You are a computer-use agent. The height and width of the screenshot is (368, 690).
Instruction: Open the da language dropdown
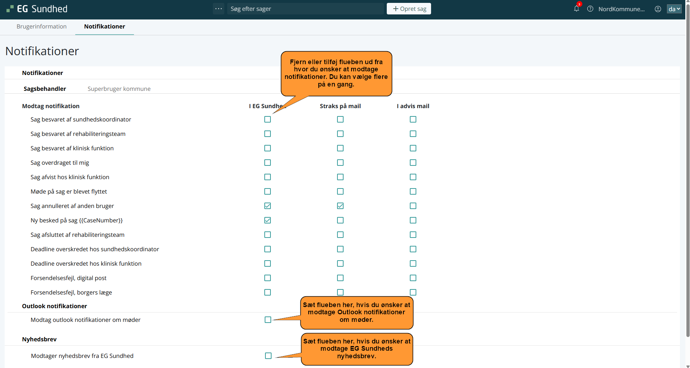pyautogui.click(x=674, y=9)
